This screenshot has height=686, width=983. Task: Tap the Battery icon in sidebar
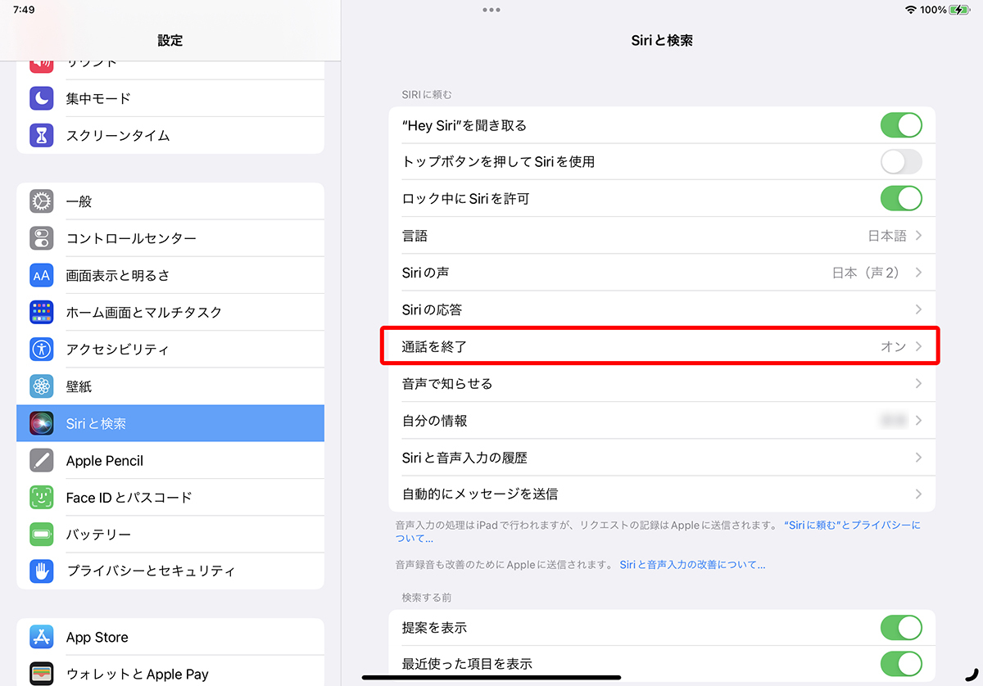tap(42, 535)
